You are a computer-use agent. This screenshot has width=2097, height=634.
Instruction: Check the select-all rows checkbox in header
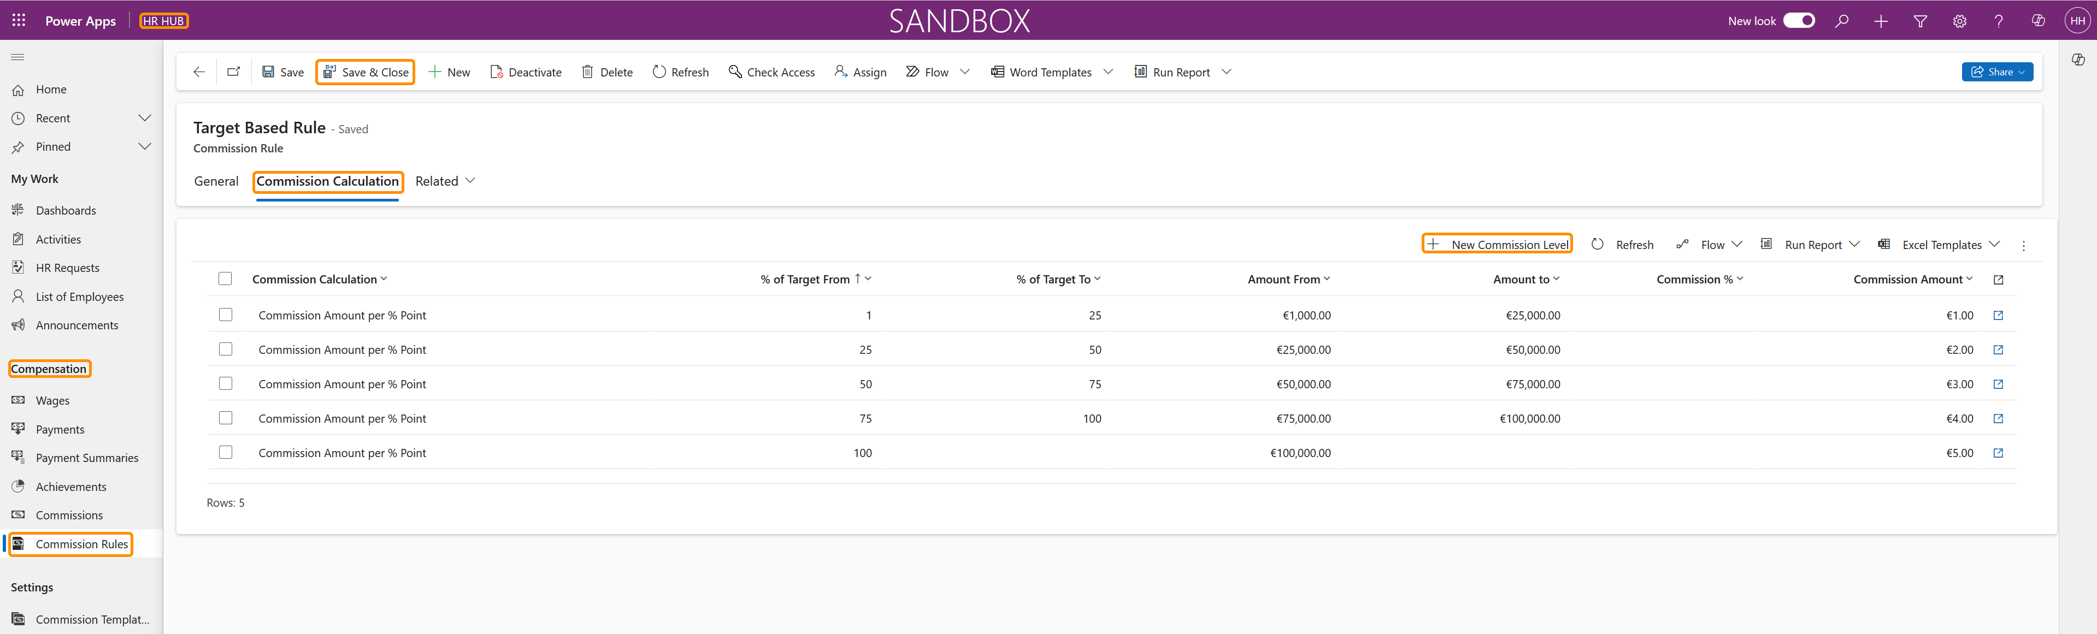click(x=226, y=279)
